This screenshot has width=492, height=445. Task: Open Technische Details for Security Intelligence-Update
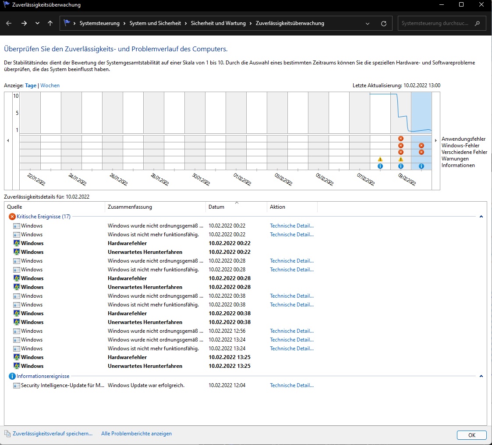coord(291,385)
